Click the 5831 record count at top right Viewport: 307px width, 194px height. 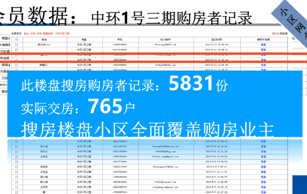pos(277,33)
